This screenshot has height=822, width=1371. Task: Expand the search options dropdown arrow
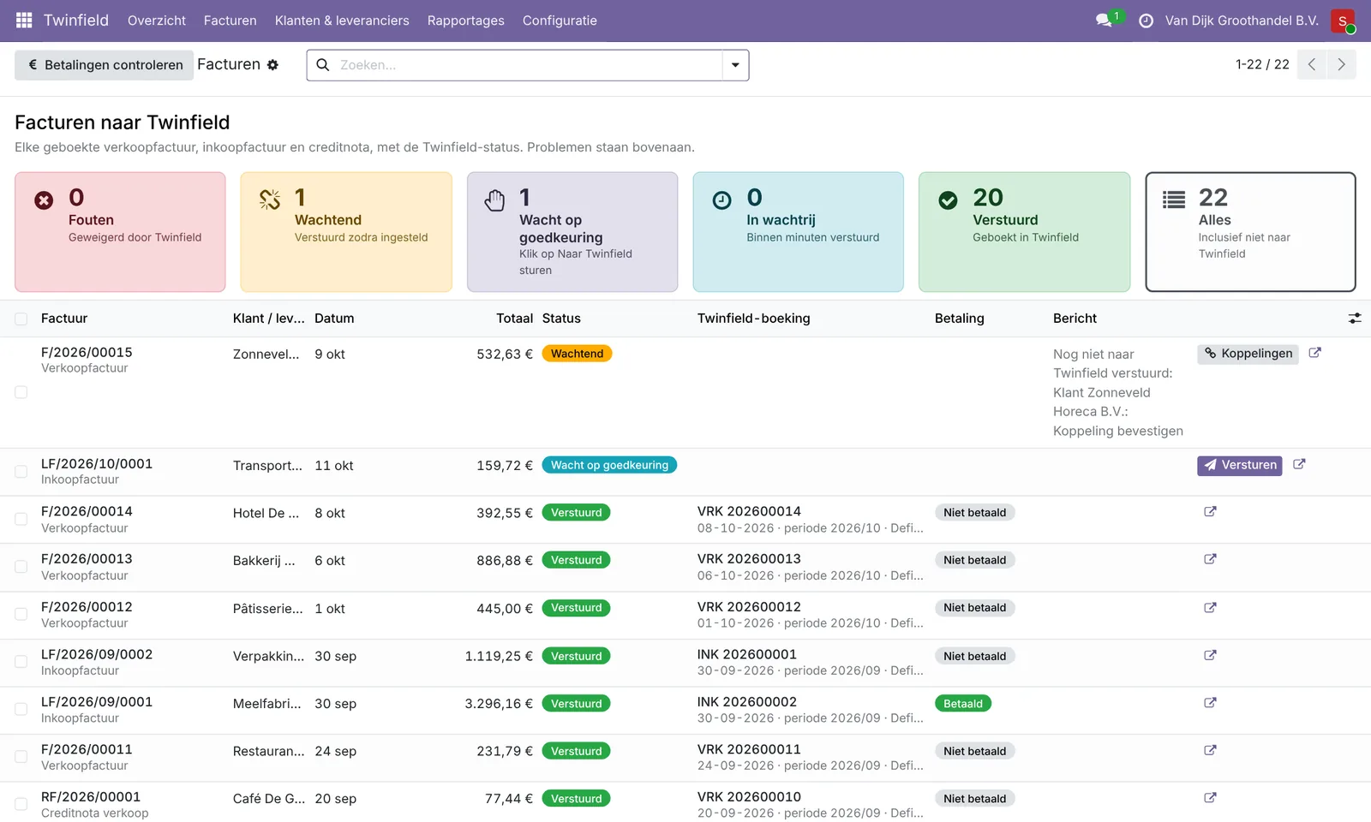(735, 65)
